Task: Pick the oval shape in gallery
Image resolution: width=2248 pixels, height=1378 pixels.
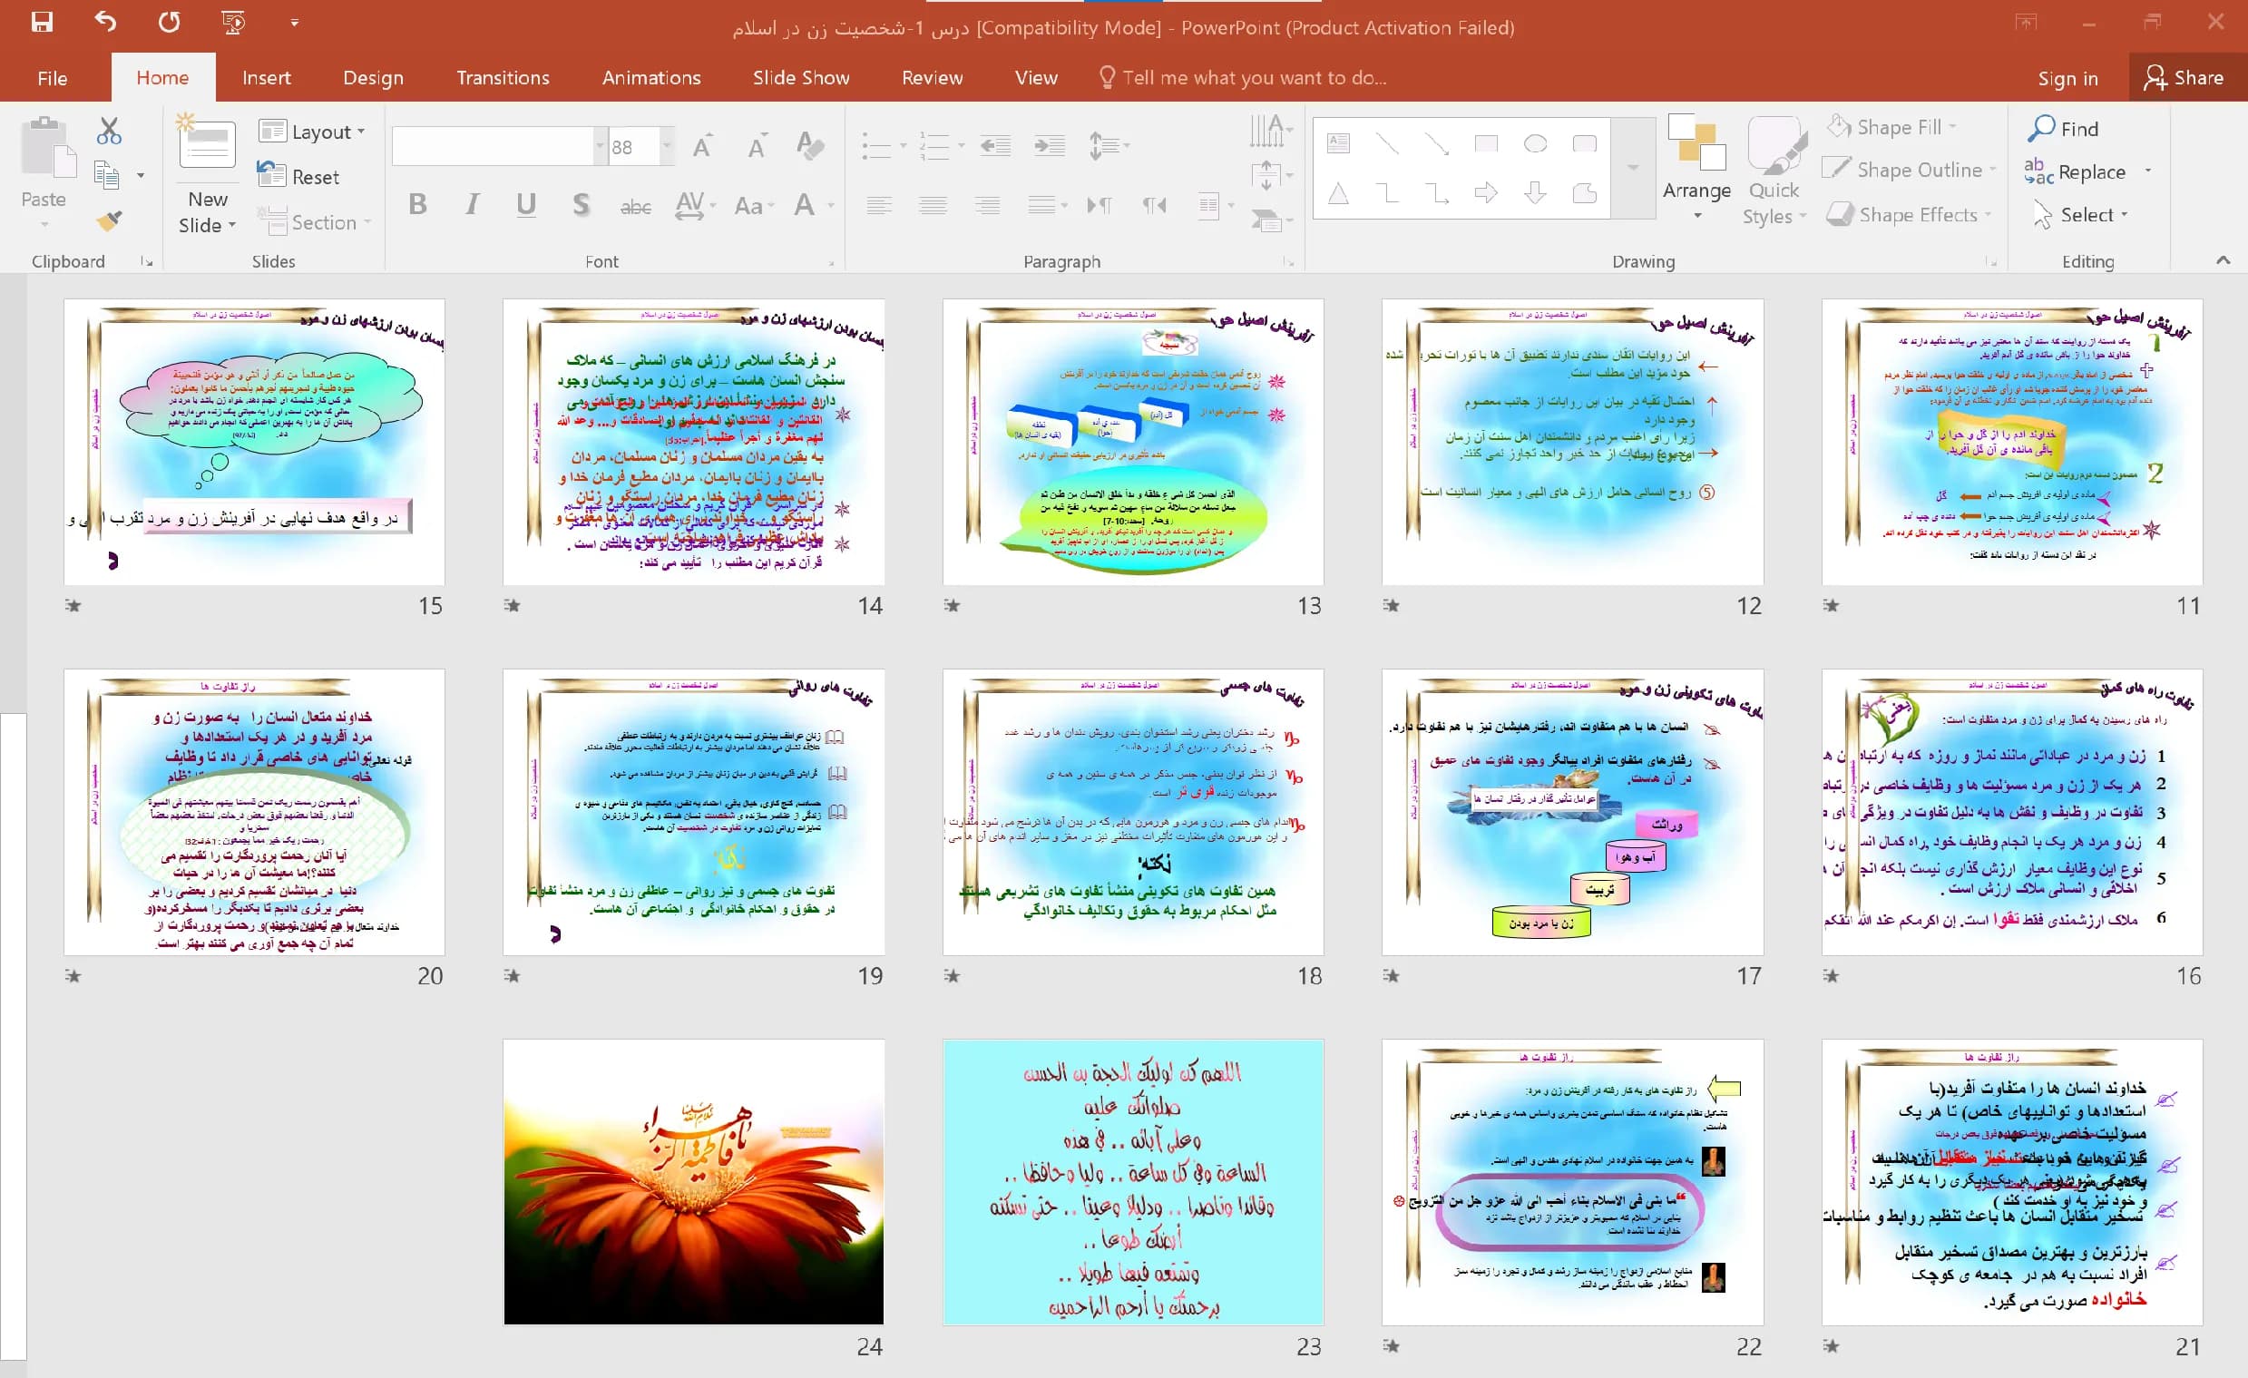Action: [1536, 143]
